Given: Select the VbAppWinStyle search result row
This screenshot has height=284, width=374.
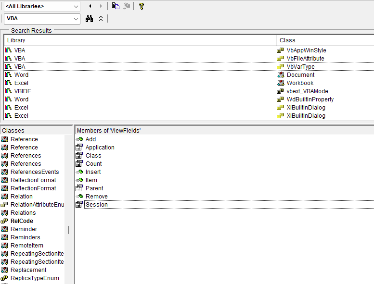Looking at the screenshot, I should [x=189, y=50].
